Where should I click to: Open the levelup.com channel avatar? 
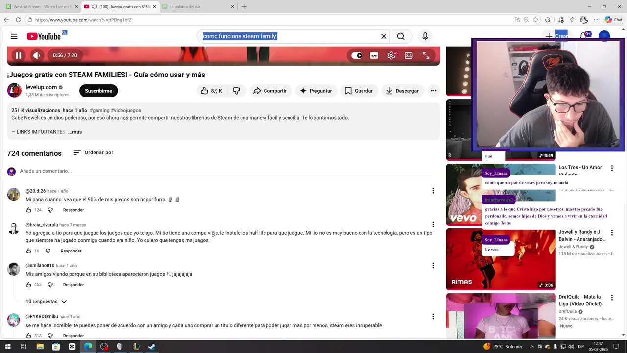tap(14, 90)
